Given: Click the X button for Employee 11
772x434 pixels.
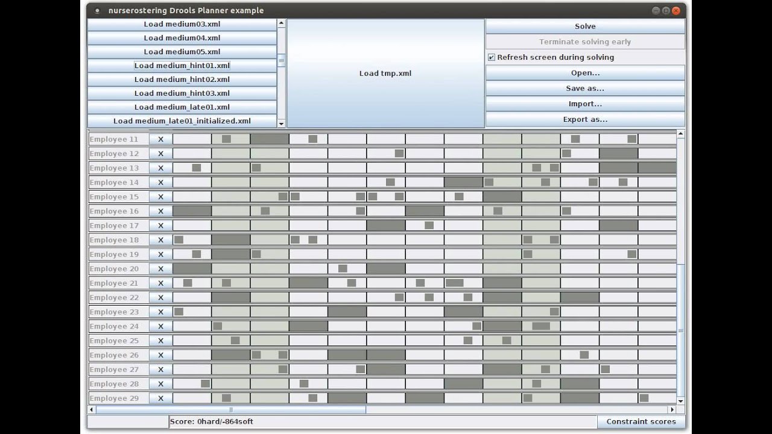Looking at the screenshot, I should tap(160, 139).
